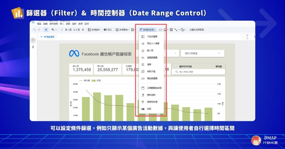
Task: Open 編排 arrange menu
Action: point(74,24)
